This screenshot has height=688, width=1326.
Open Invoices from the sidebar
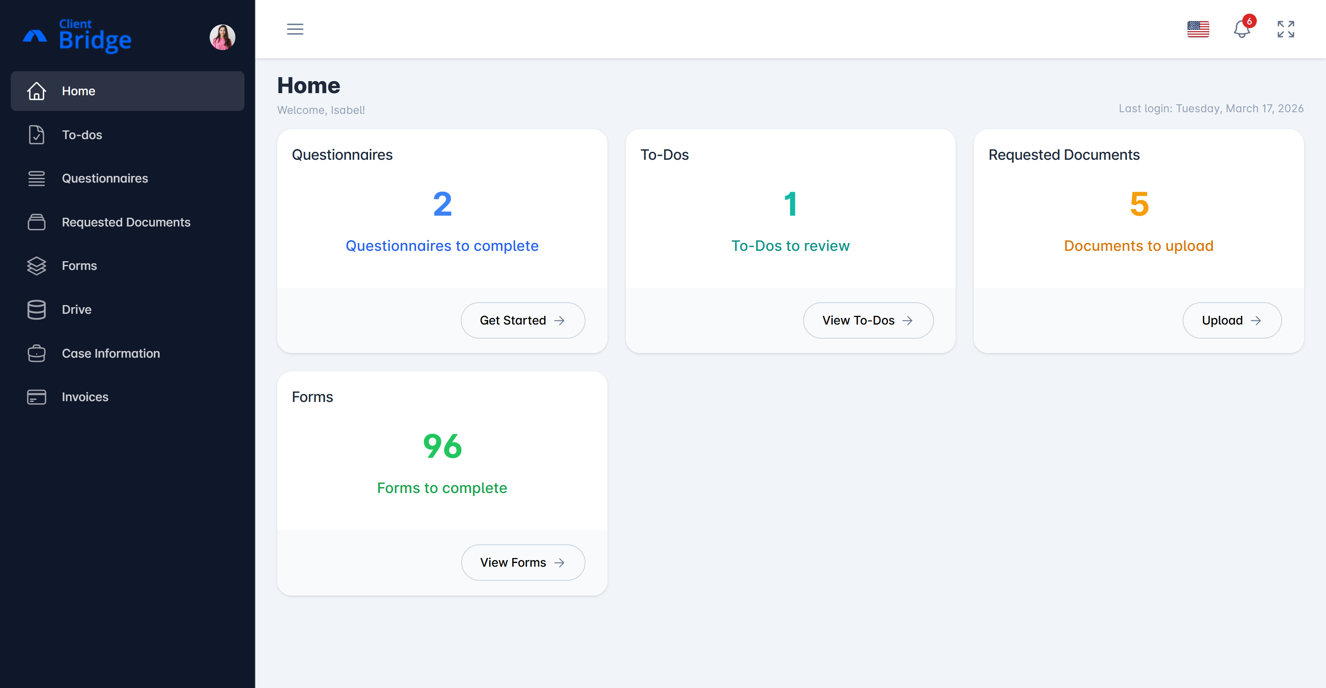(x=85, y=397)
